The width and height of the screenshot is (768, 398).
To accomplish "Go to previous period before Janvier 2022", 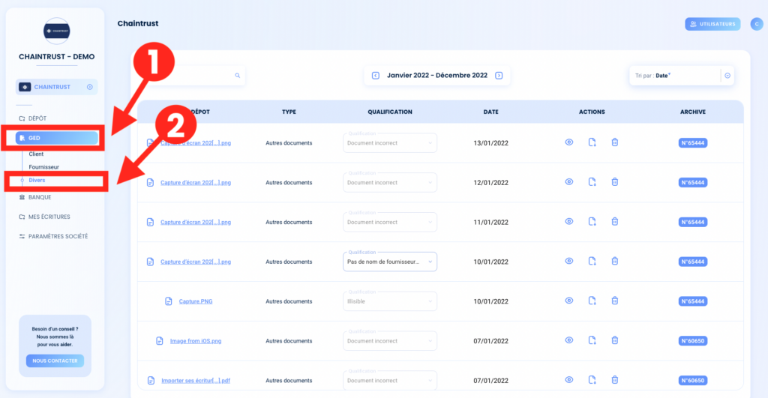I will coord(376,76).
